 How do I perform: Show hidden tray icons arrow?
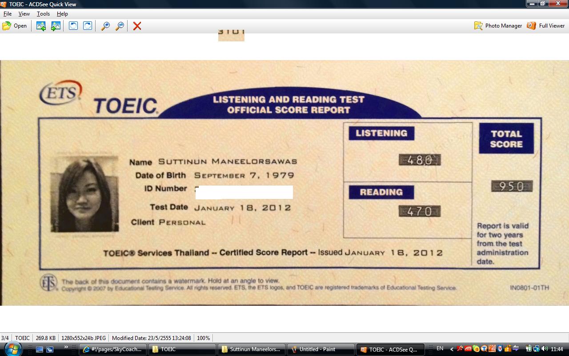tap(452, 349)
